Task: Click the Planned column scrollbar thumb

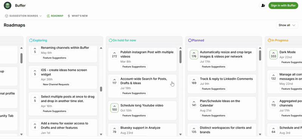Action: pos(260,55)
